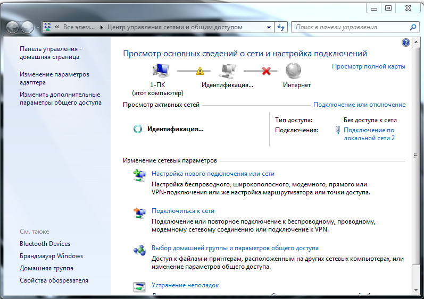
Task: Click the red X disconnected icon
Action: (267, 71)
